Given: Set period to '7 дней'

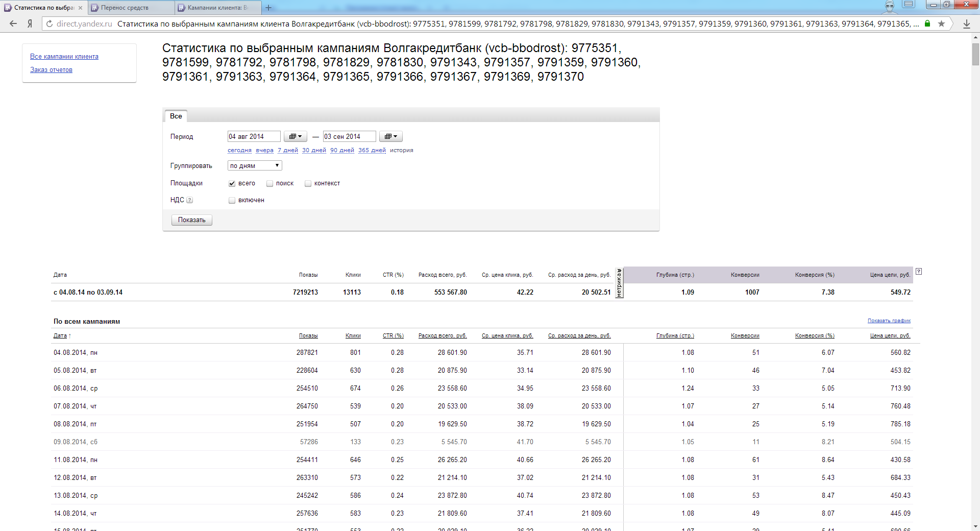Looking at the screenshot, I should point(288,150).
